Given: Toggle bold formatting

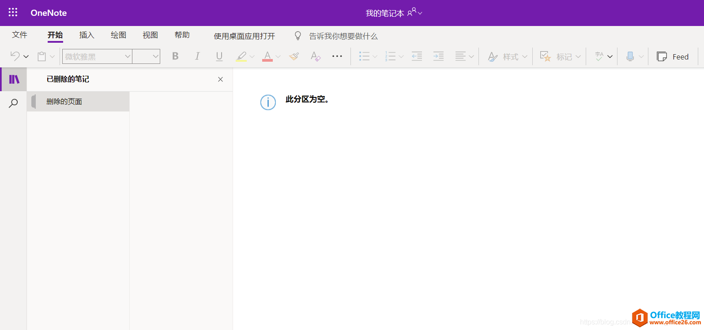Looking at the screenshot, I should pos(175,56).
